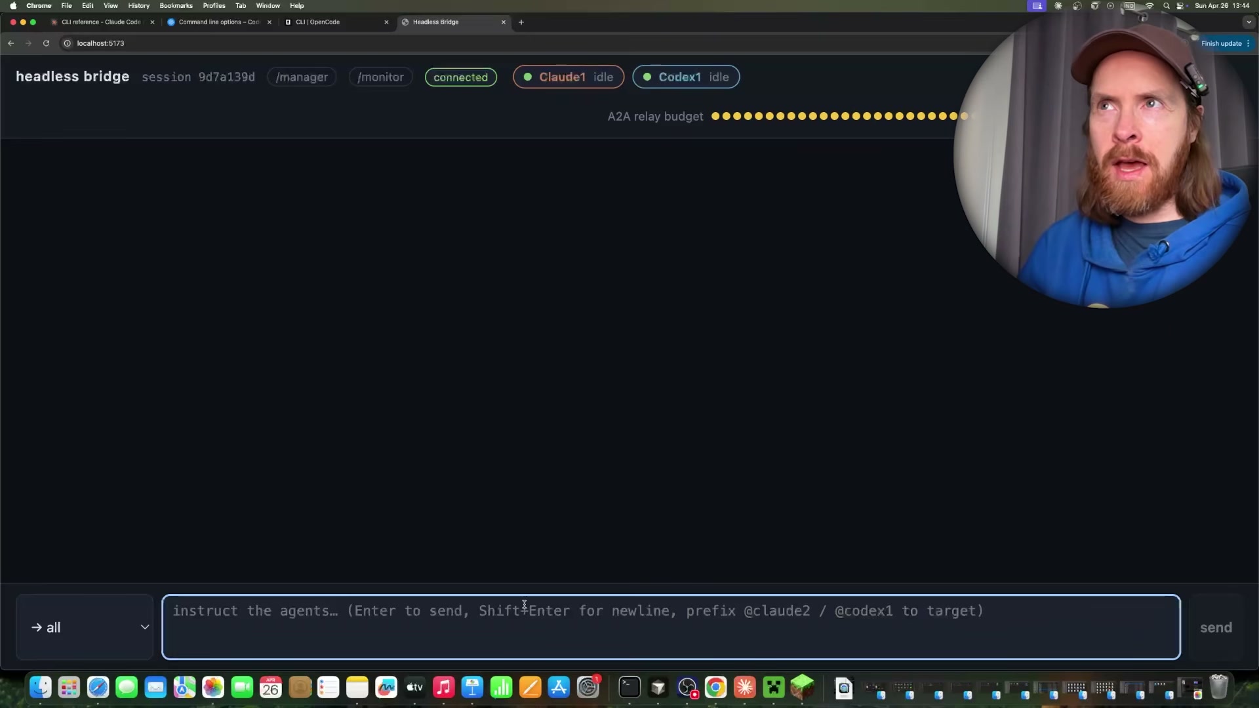This screenshot has width=1259, height=708.
Task: Open the Calendar app showing April 26
Action: (x=270, y=688)
